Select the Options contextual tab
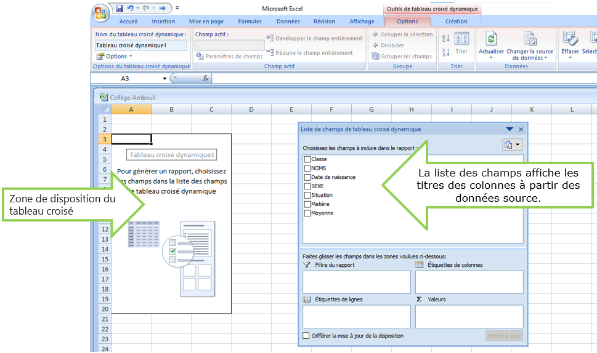 point(407,22)
